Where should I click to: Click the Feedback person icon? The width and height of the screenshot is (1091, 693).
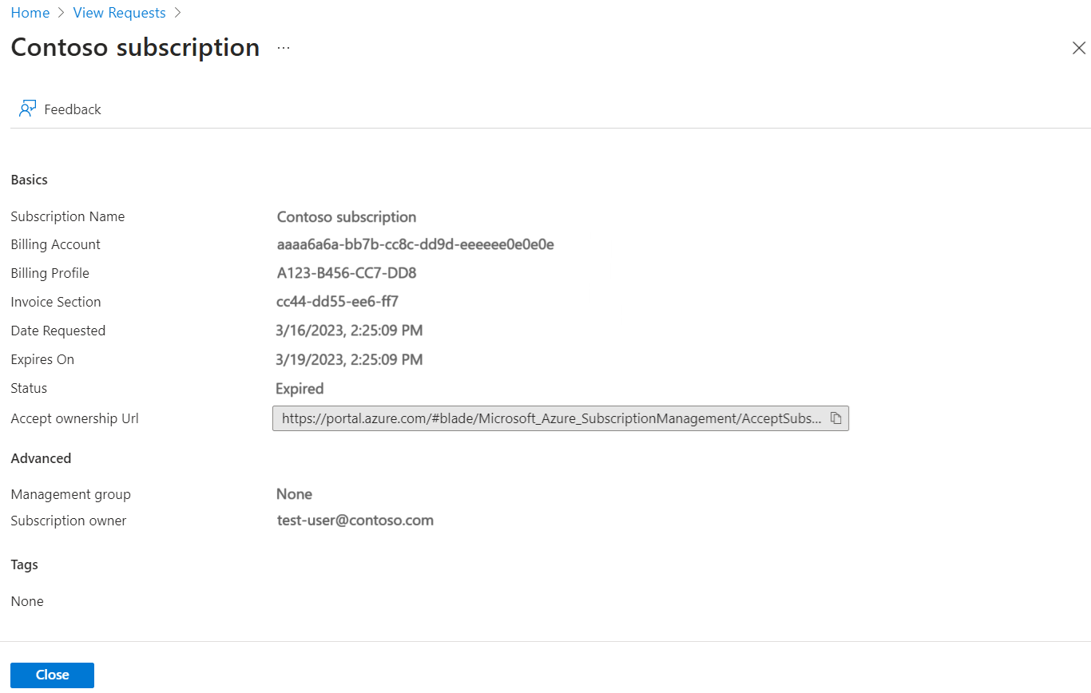pyautogui.click(x=28, y=109)
